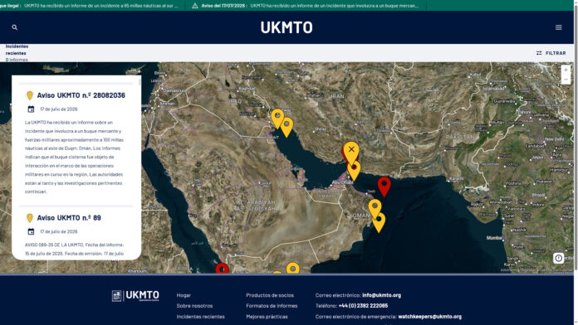The width and height of the screenshot is (578, 325).
Task: Click the incidents panel scrollbar
Action: (x=140, y=81)
